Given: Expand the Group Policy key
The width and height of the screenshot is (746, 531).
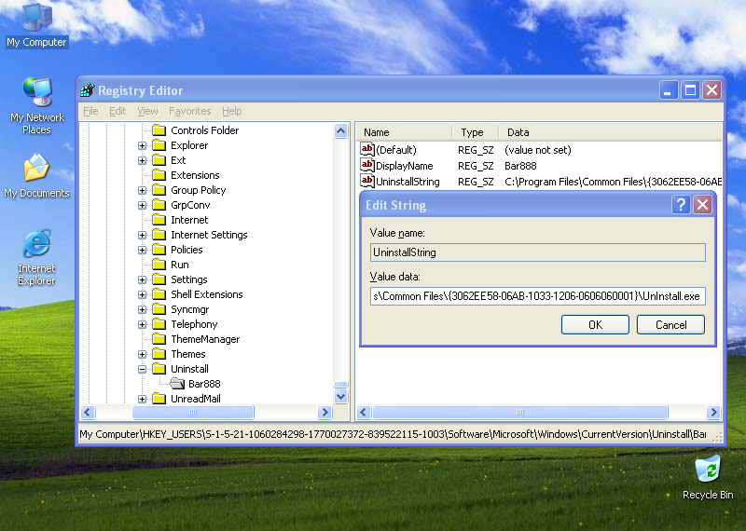Looking at the screenshot, I should click(x=142, y=190).
